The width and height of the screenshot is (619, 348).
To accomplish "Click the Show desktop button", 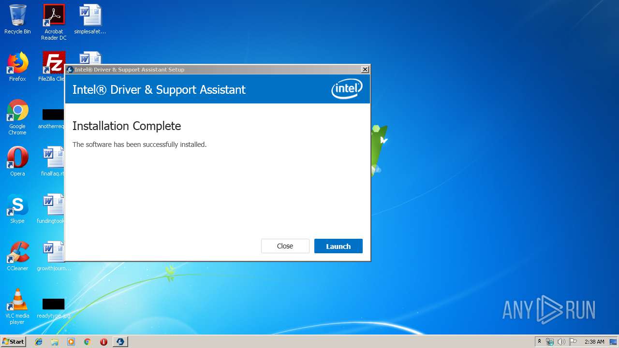I will click(614, 342).
